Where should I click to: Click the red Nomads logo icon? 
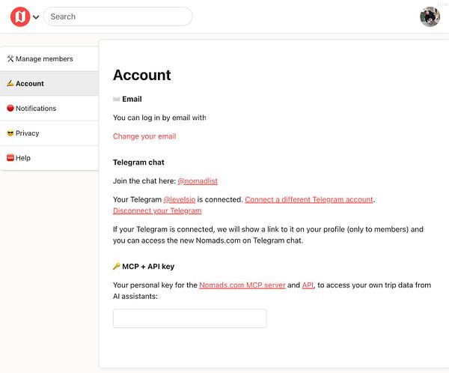pyautogui.click(x=20, y=16)
